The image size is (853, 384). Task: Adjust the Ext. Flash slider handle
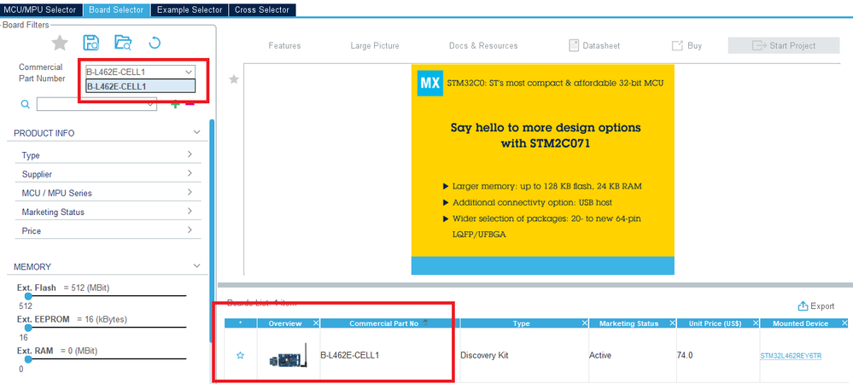28,296
